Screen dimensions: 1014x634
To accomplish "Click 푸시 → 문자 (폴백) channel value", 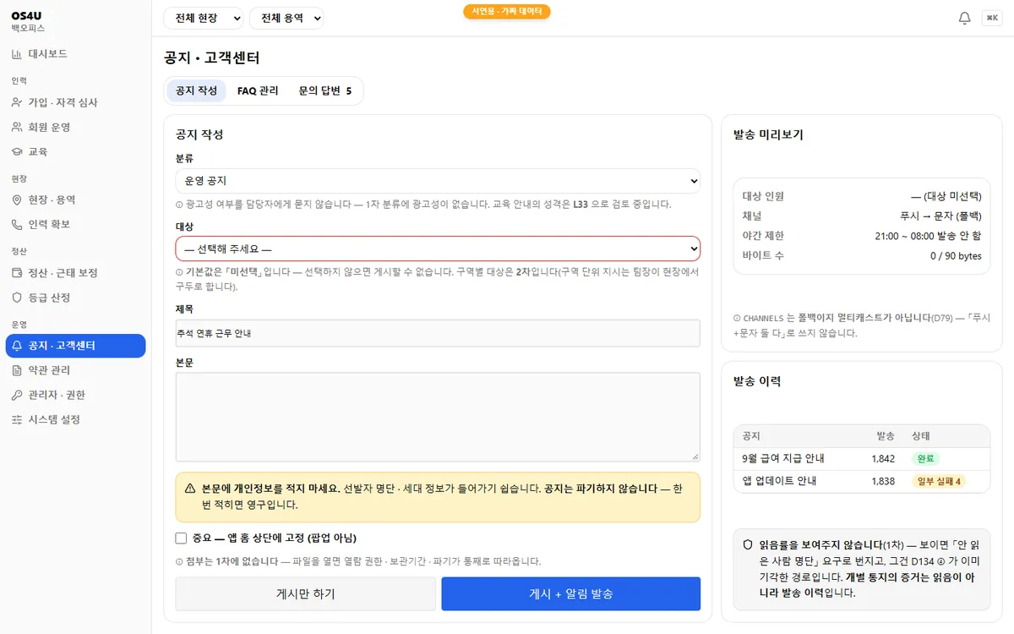I will click(941, 216).
